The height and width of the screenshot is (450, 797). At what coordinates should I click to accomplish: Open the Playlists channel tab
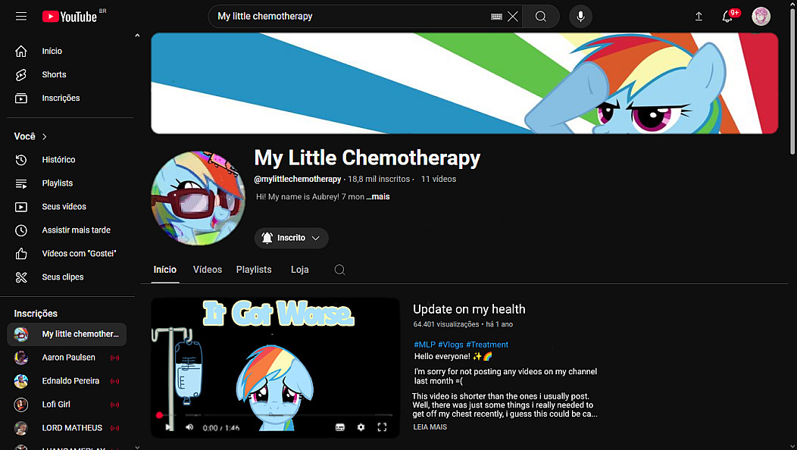pos(254,270)
